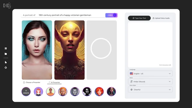Open the circular help icon in sidebar
This screenshot has height=108, width=192.
click(6, 67)
